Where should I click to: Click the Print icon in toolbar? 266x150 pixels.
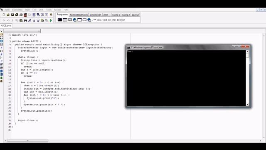coord(21,15)
